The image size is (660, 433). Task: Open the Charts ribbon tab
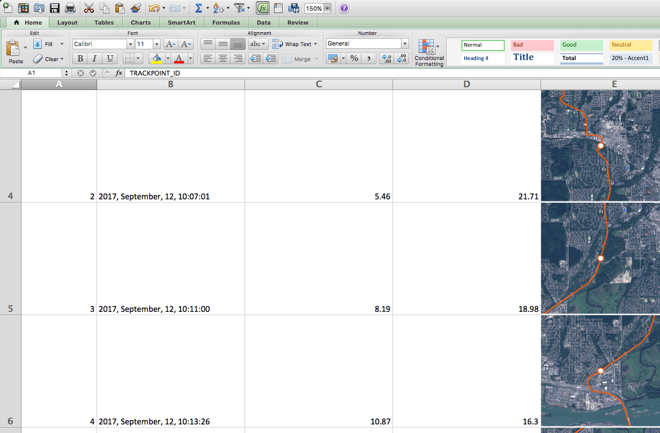[x=140, y=23]
